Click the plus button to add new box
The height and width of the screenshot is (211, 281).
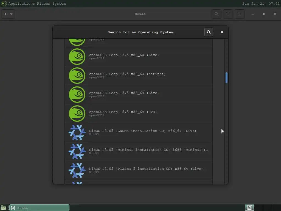[5, 14]
